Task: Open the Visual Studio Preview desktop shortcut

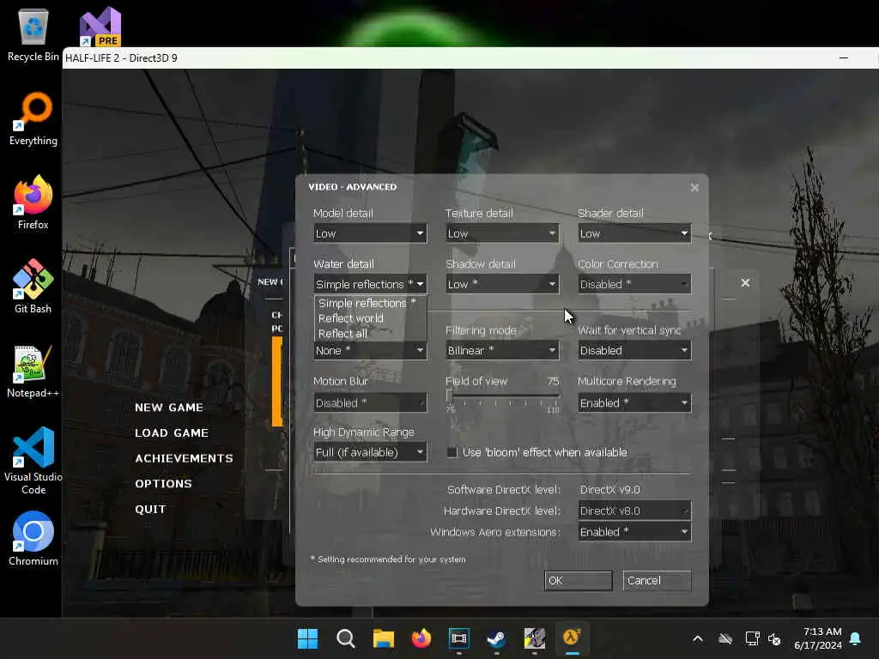Action: [100, 26]
